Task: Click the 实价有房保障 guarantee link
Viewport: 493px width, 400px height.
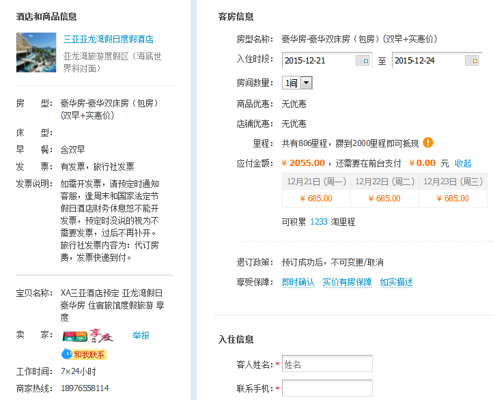Action: [x=347, y=283]
